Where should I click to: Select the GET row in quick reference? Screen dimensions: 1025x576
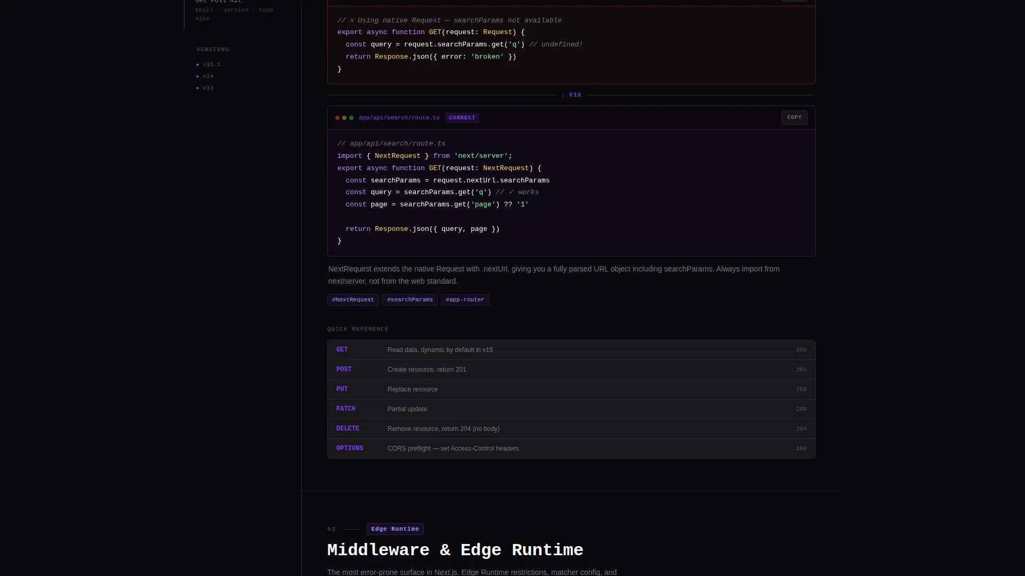click(571, 350)
